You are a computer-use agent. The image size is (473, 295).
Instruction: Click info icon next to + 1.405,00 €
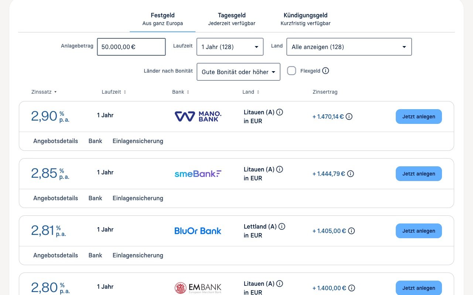(x=351, y=231)
